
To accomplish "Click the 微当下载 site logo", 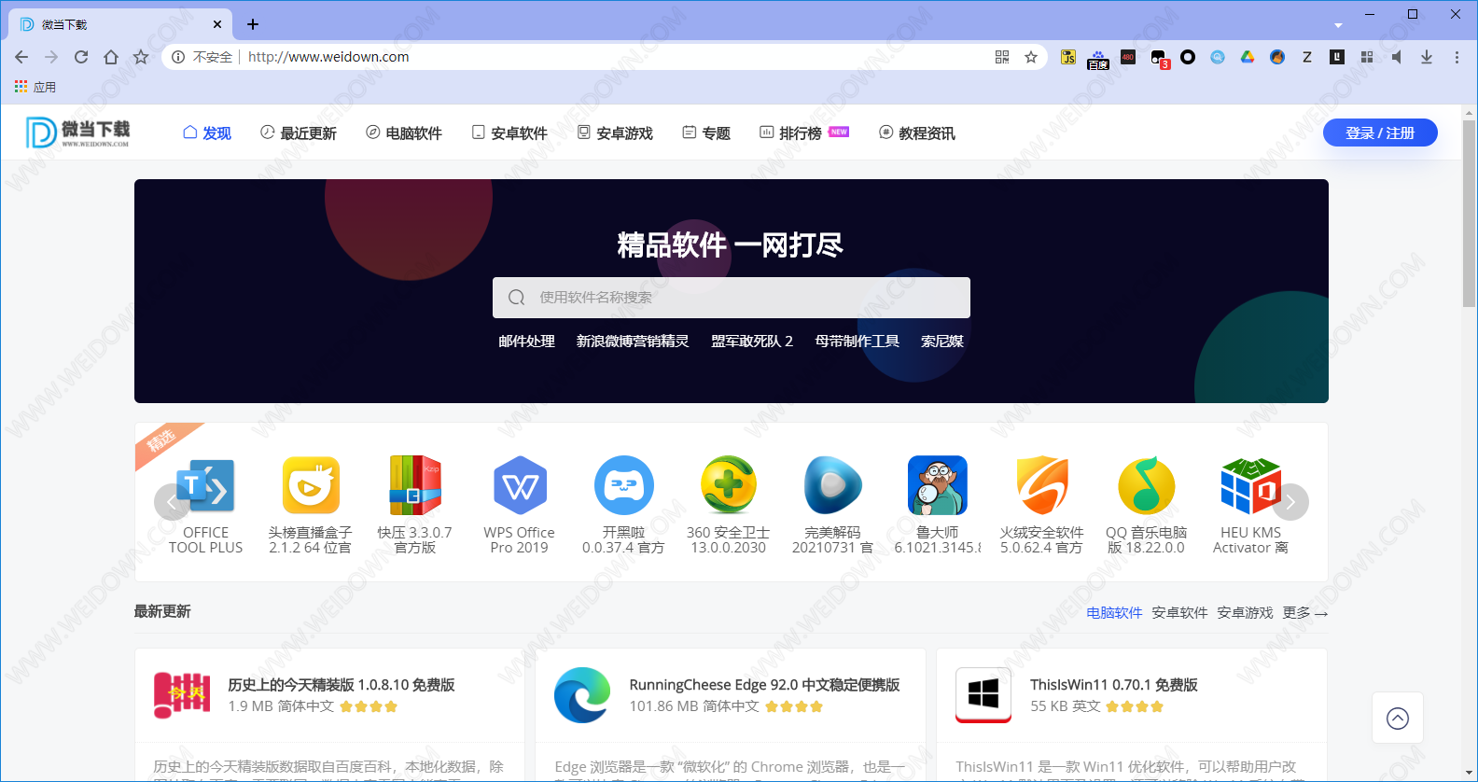I will pos(77,133).
